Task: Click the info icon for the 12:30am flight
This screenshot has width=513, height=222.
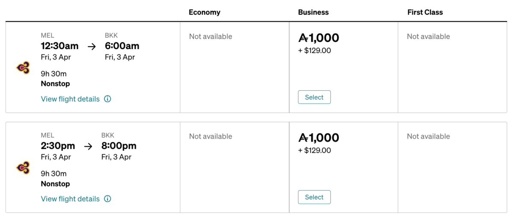Action: tap(108, 99)
